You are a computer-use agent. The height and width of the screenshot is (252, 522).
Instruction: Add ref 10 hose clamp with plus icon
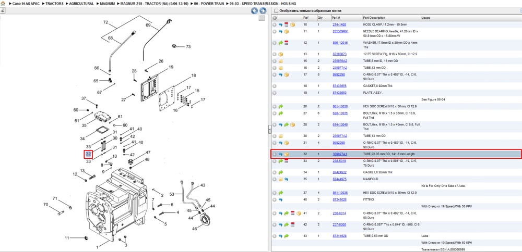[x=275, y=24]
